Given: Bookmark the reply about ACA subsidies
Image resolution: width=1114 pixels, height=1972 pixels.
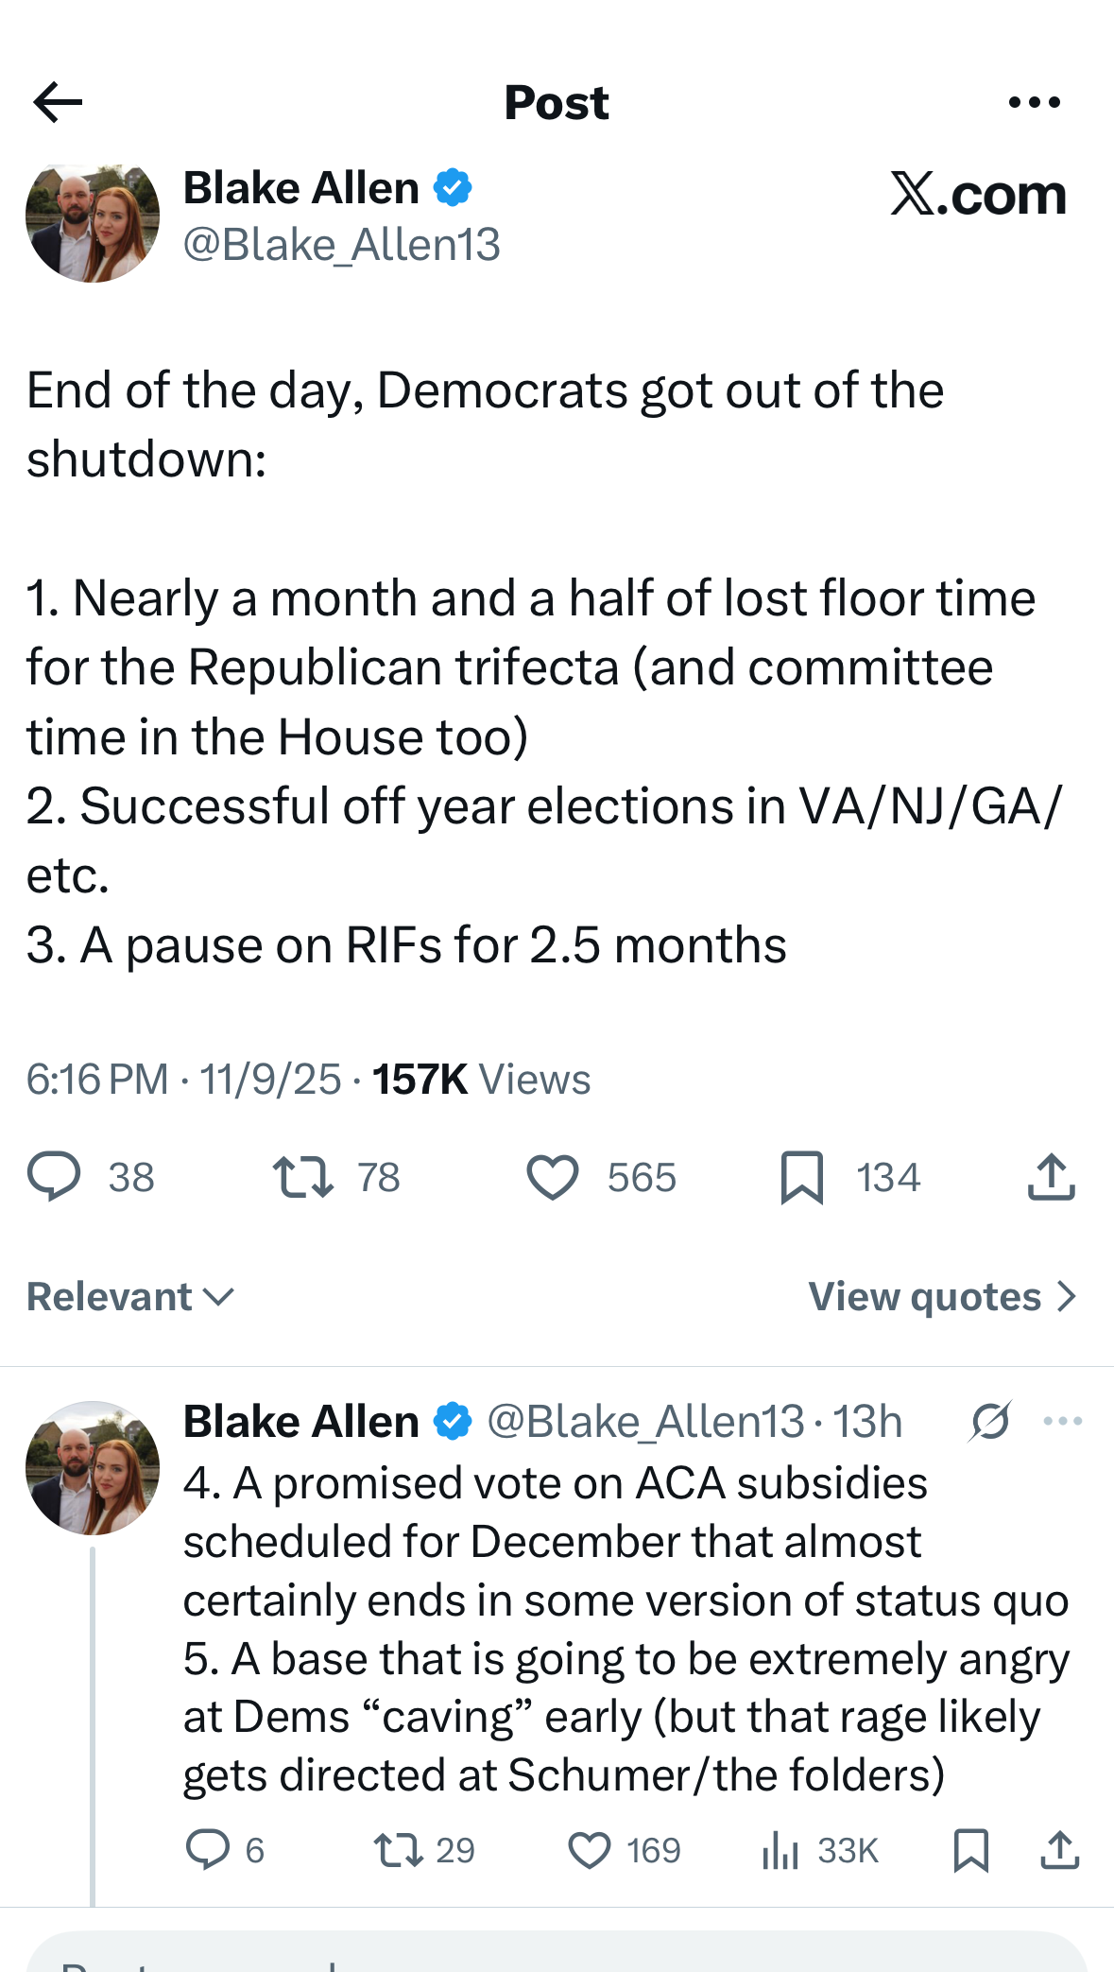Looking at the screenshot, I should tap(970, 1850).
